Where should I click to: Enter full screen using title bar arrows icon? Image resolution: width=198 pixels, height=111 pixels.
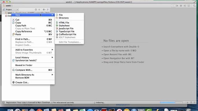[195, 2]
